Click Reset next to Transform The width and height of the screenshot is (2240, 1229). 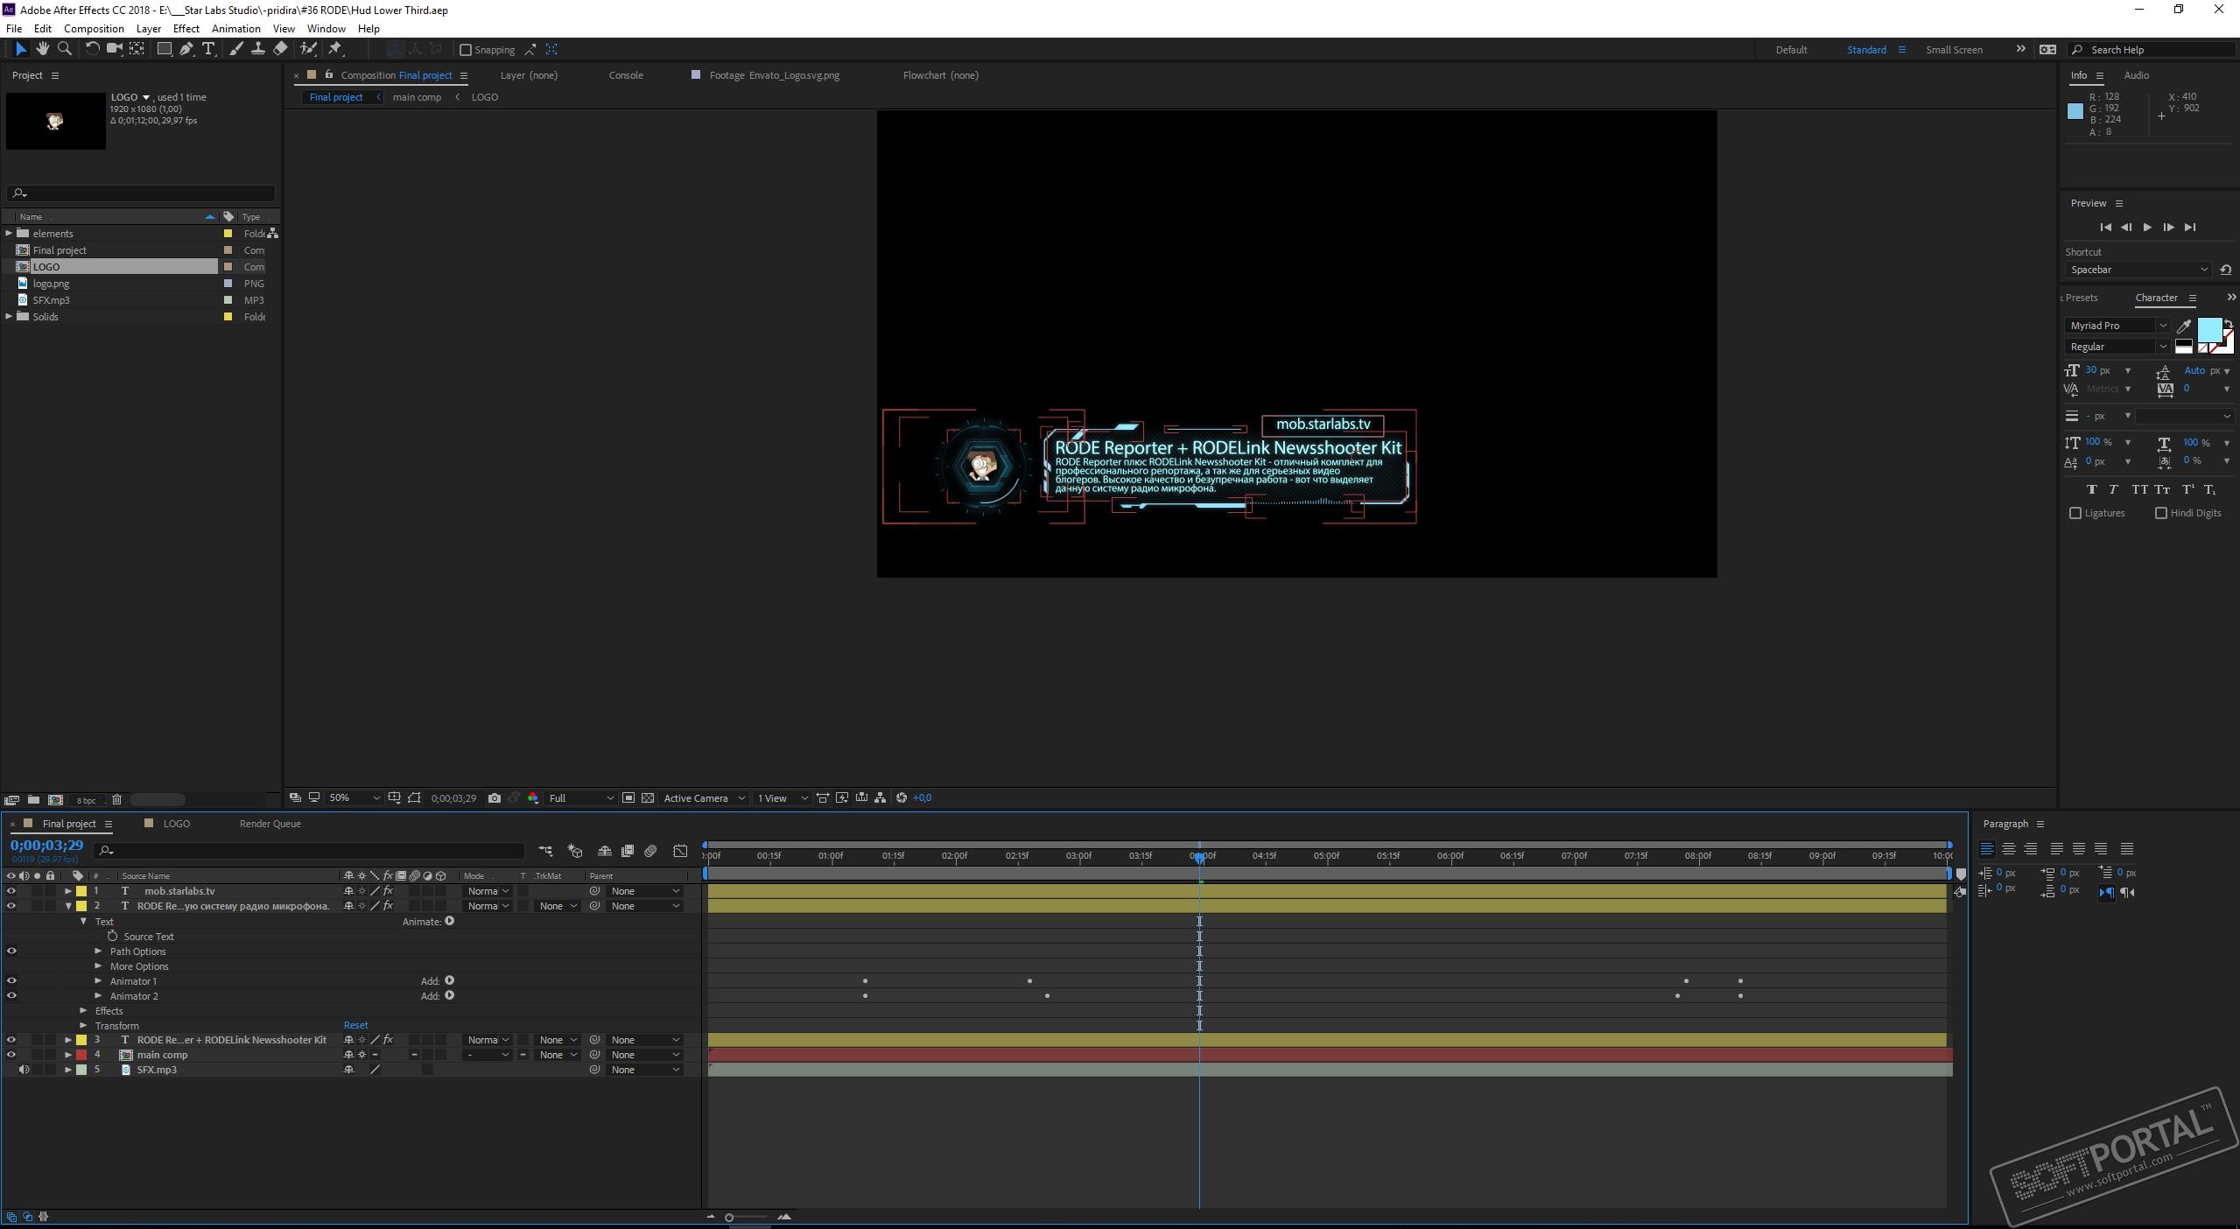pyautogui.click(x=355, y=1025)
